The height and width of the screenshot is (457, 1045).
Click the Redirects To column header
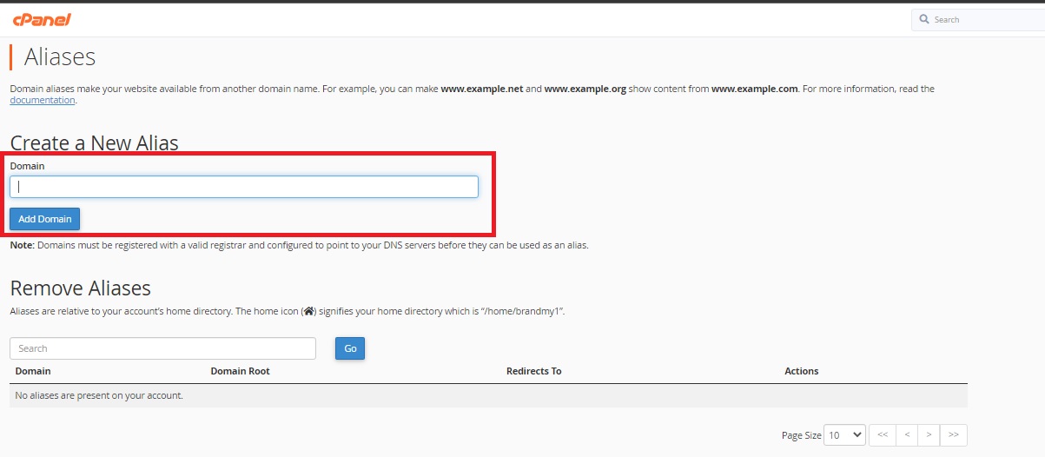534,371
